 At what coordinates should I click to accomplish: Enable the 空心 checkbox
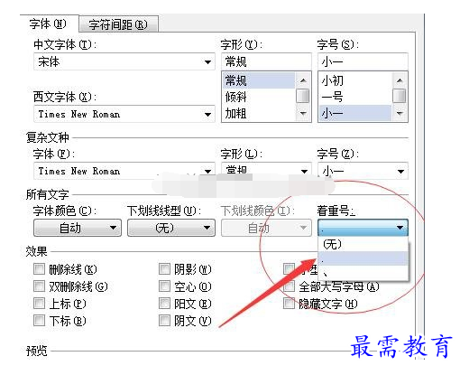coord(164,286)
